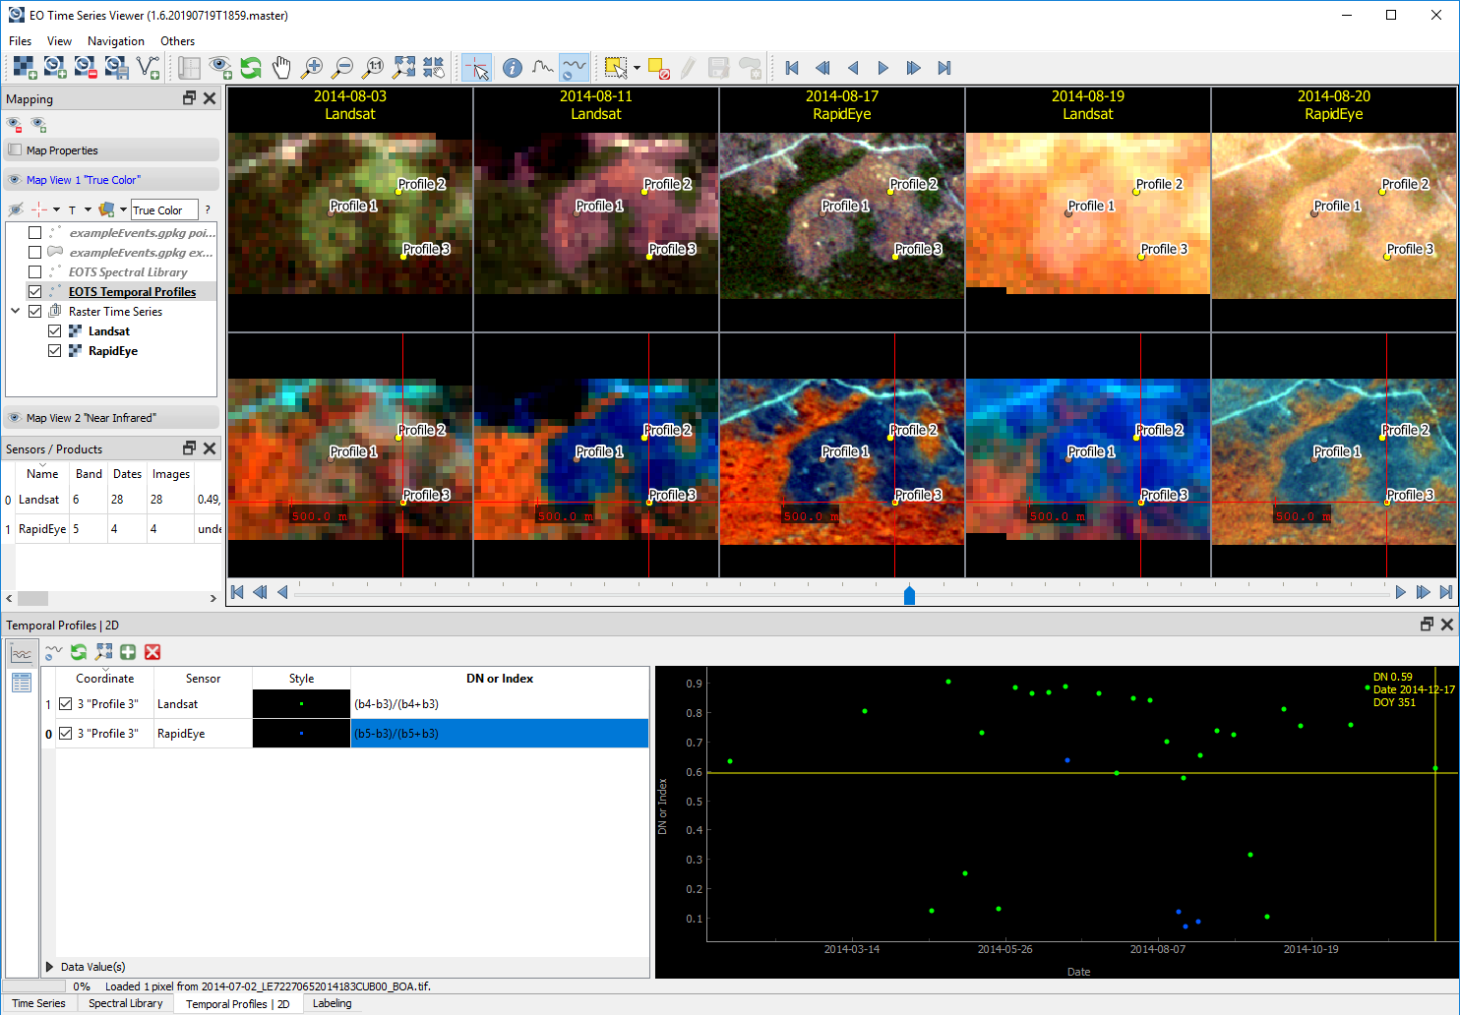Click the remove profiles icon in Temporal Profiles panel
The height and width of the screenshot is (1015, 1460).
[152, 651]
